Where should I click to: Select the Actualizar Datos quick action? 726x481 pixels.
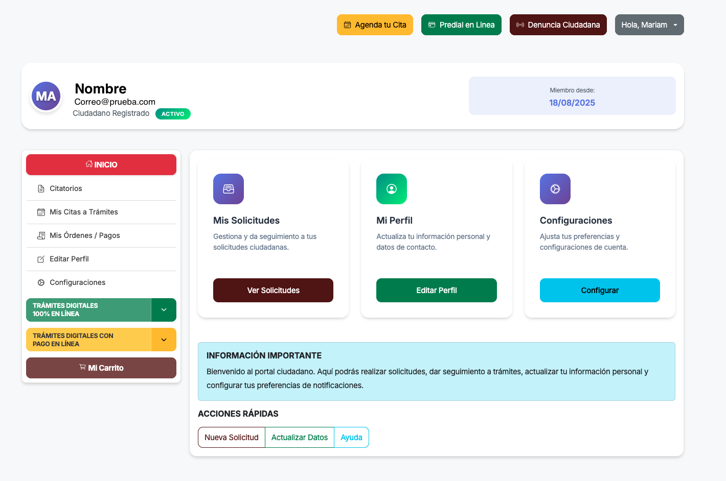300,437
